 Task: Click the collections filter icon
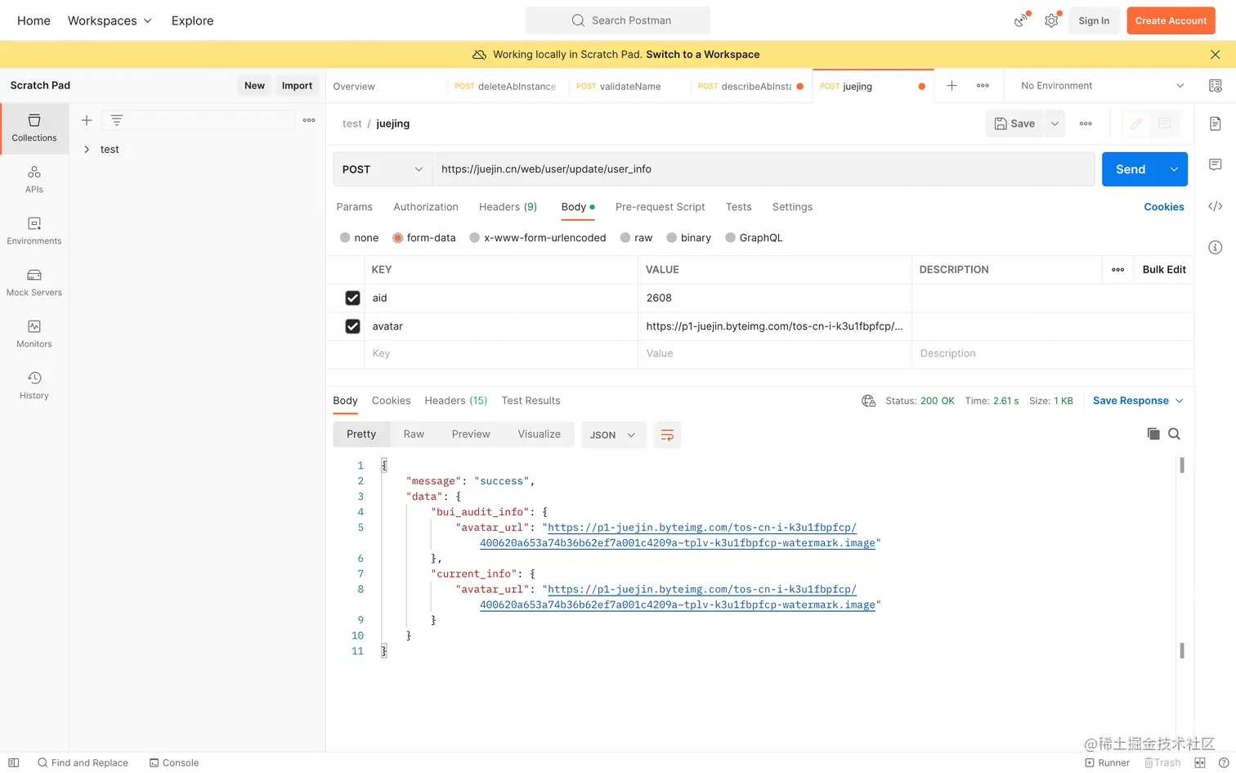(x=117, y=120)
